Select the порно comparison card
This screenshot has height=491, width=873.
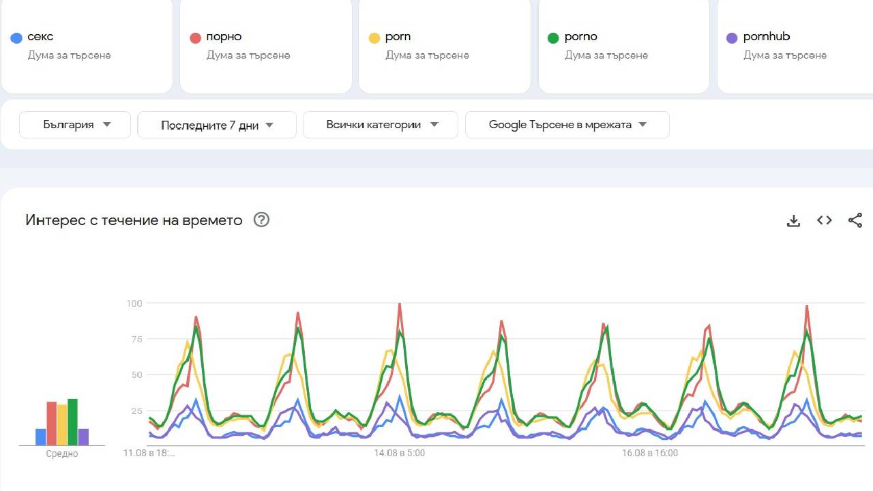click(x=265, y=46)
